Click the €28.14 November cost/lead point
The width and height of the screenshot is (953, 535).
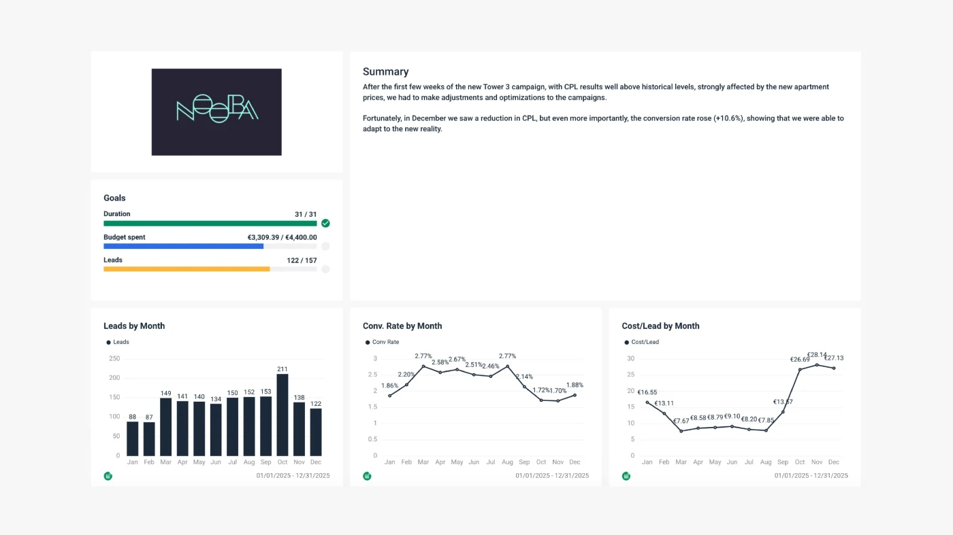pyautogui.click(x=817, y=365)
